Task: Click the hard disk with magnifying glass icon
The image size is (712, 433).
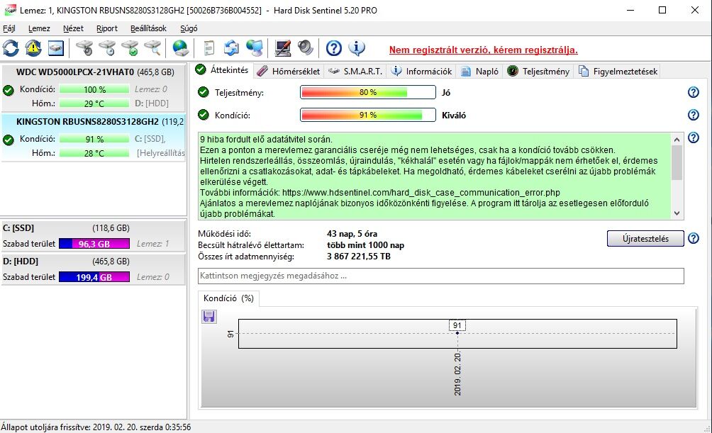Action: (x=153, y=48)
